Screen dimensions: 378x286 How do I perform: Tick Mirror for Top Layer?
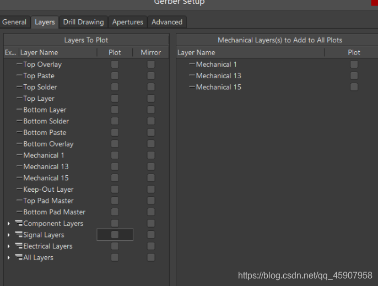tap(151, 99)
